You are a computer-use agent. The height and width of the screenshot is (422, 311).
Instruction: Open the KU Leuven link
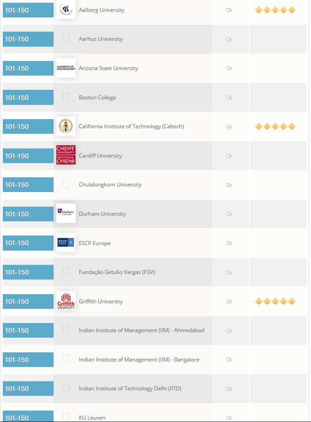coord(92,418)
